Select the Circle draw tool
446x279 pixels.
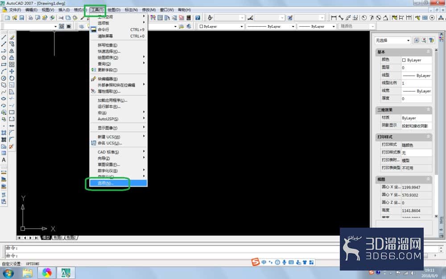(x=4, y=78)
